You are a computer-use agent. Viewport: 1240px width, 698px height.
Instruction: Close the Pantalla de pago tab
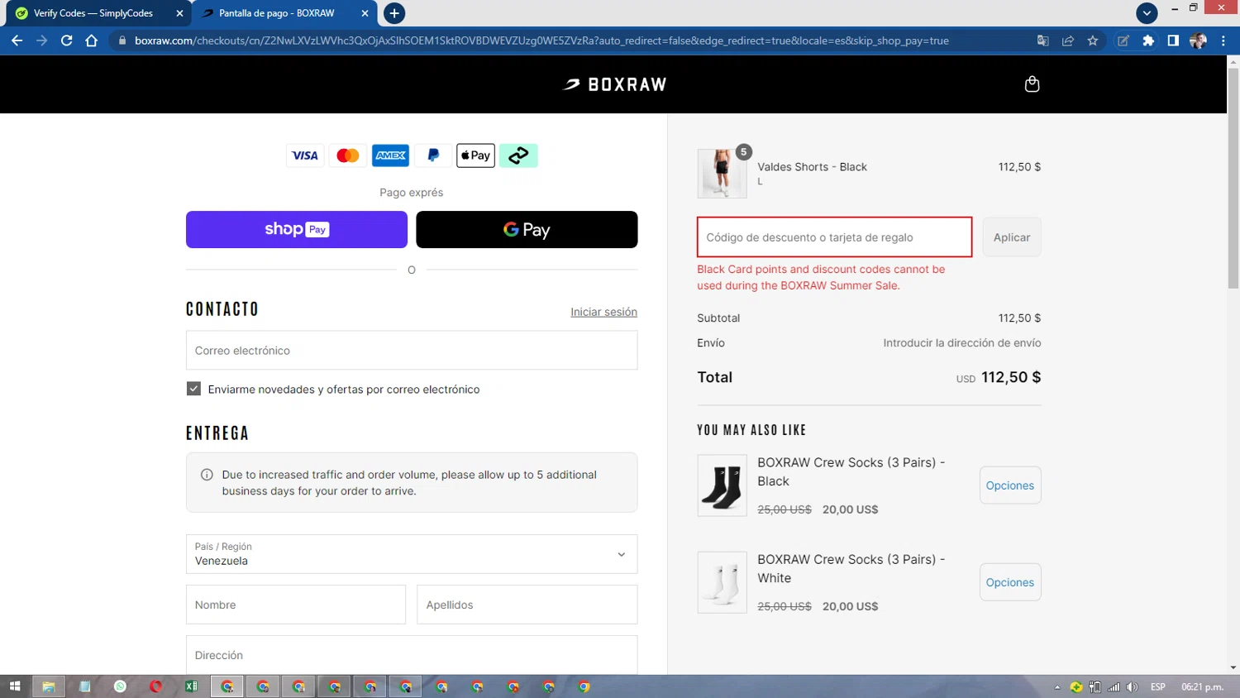pos(365,13)
